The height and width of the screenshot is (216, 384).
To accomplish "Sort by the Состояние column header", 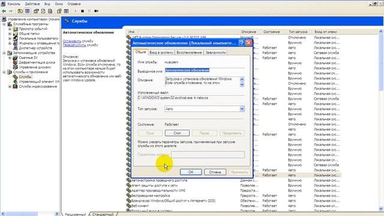I will coord(274,32).
